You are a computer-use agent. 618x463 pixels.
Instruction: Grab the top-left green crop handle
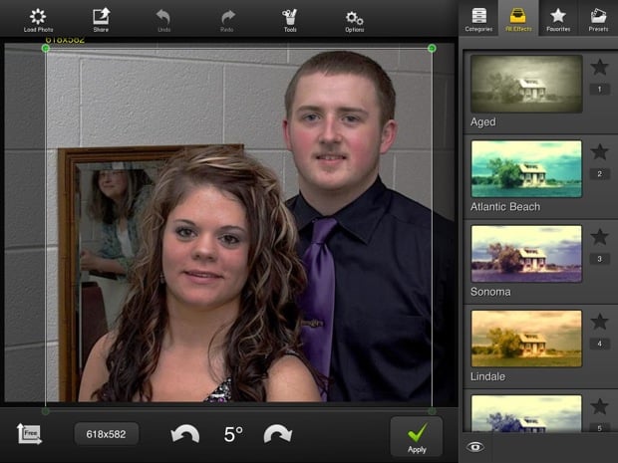[46, 48]
